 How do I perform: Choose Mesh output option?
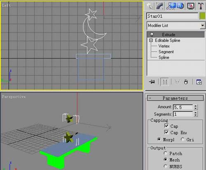pos(166,159)
